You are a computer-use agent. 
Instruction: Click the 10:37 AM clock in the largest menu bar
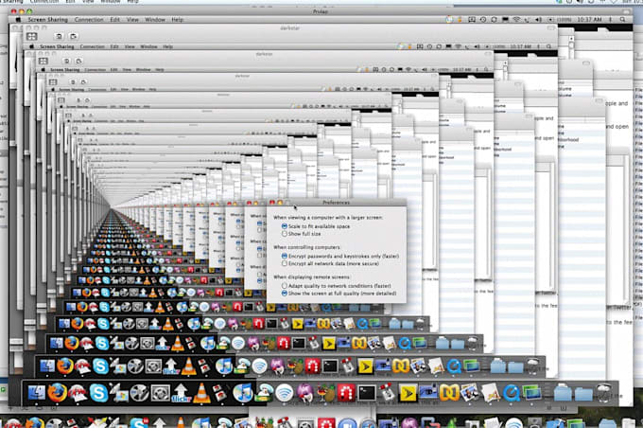[x=589, y=20]
